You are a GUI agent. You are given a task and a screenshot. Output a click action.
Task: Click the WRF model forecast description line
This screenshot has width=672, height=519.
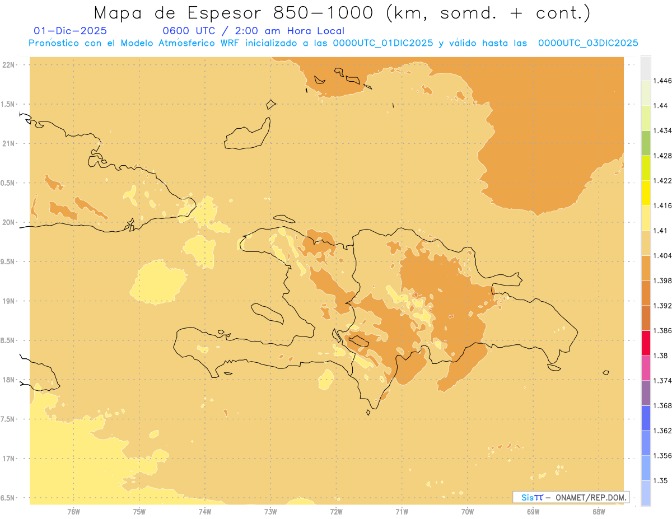click(334, 43)
